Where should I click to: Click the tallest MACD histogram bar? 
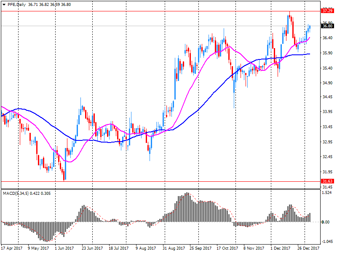click(x=187, y=207)
